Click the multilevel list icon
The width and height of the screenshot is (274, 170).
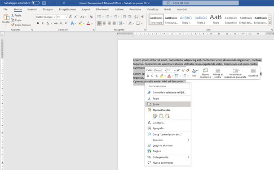[115, 17]
